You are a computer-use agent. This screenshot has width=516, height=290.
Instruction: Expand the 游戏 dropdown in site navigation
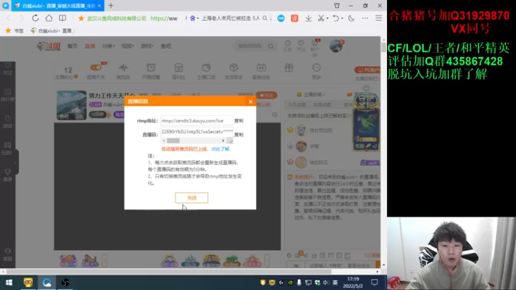click(148, 46)
